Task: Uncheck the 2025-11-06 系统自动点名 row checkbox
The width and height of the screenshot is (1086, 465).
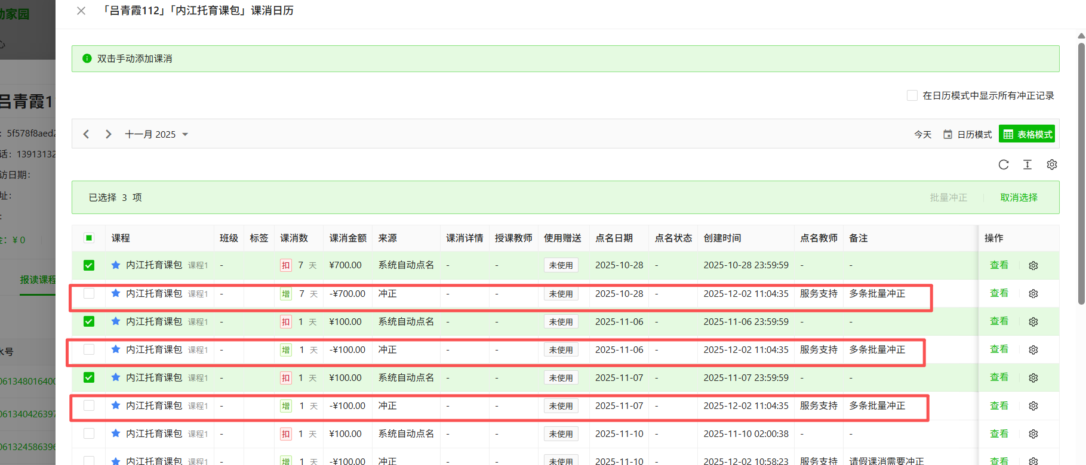Action: tap(89, 322)
